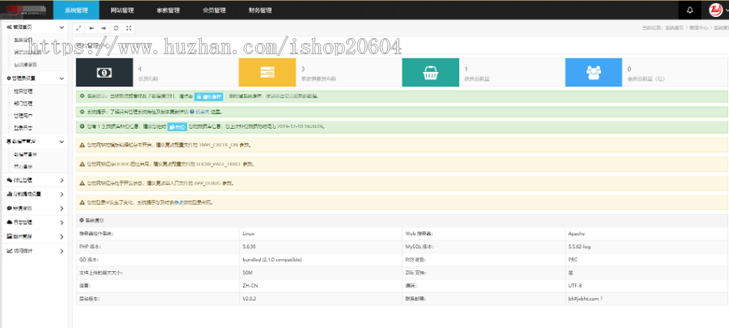Expand the 日志管理 section chevron

(x=62, y=223)
